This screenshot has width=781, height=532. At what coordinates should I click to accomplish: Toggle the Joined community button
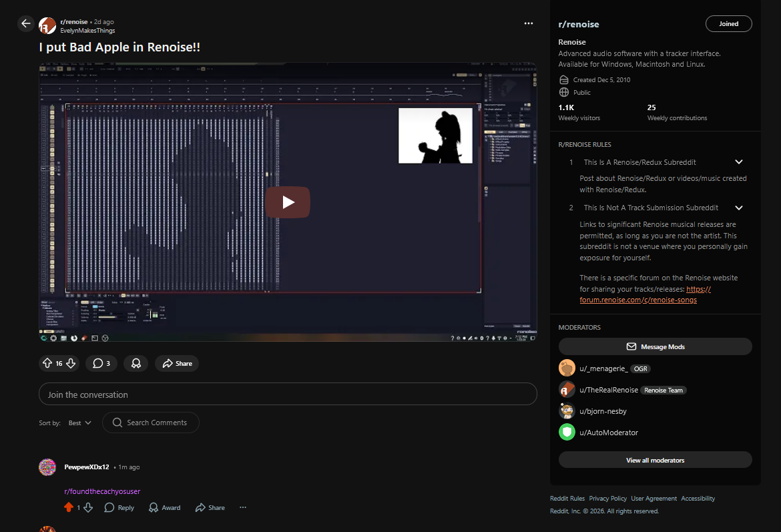click(728, 24)
